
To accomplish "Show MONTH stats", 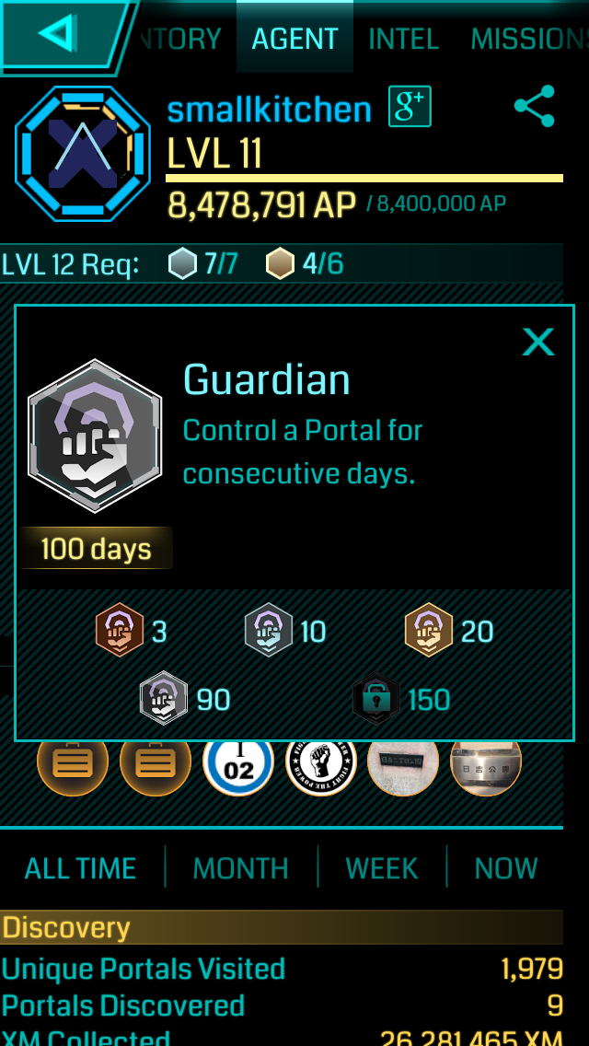I will 241,868.
